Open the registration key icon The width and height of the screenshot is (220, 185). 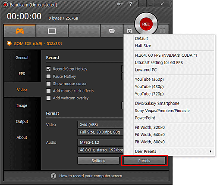(120, 4)
